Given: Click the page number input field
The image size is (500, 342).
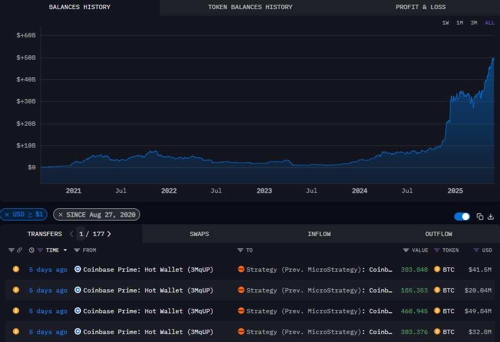Looking at the screenshot, I should tap(81, 234).
